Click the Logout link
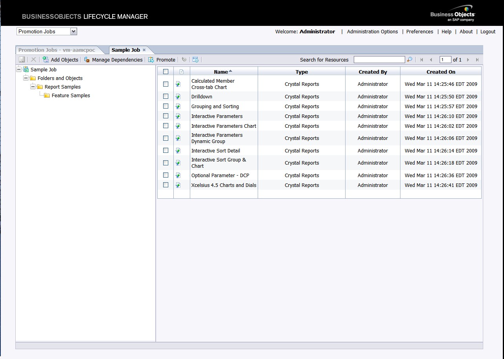The width and height of the screenshot is (504, 359). (x=488, y=31)
